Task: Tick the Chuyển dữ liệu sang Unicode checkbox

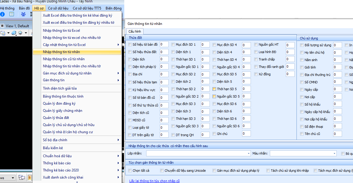Action: [x=162, y=171]
